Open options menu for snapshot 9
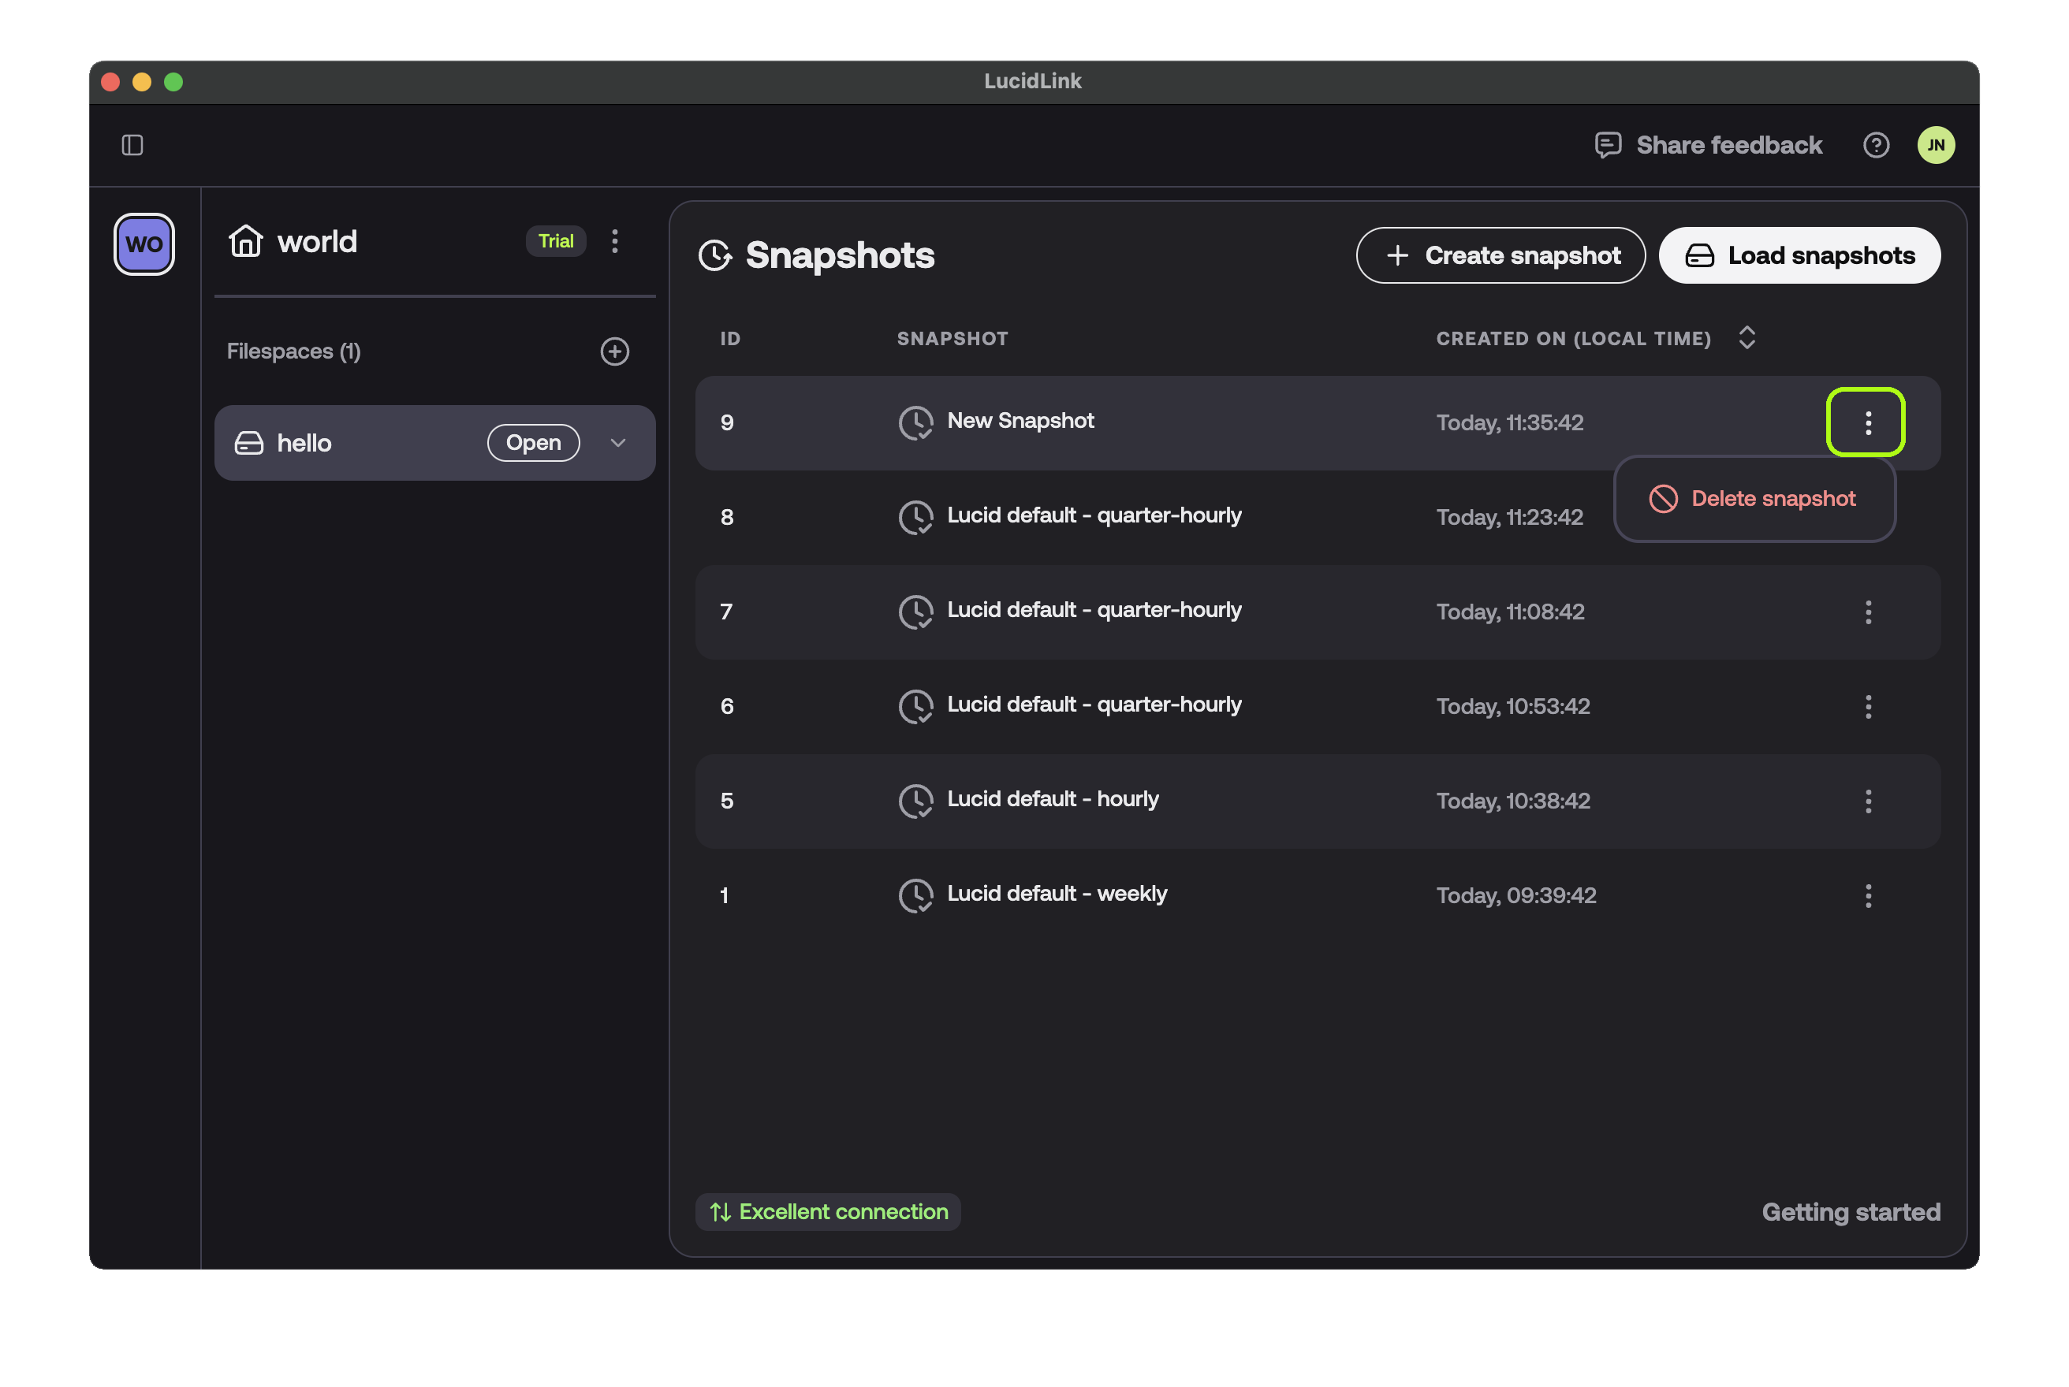This screenshot has height=1387, width=2069. (x=1867, y=423)
